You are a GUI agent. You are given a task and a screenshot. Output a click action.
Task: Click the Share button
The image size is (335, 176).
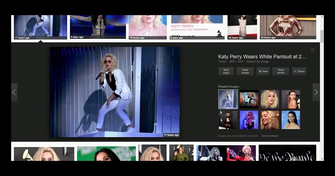point(299,71)
